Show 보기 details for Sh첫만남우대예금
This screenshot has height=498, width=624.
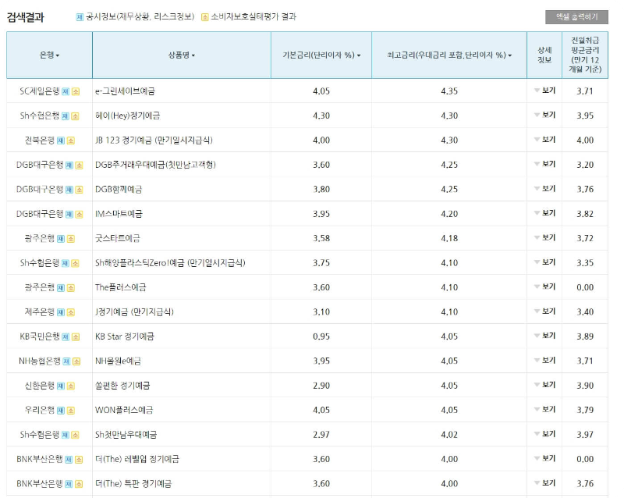(544, 434)
